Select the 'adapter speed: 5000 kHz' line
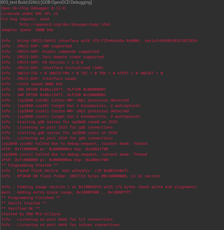This screenshot has height=230, width=224. tap(27, 30)
